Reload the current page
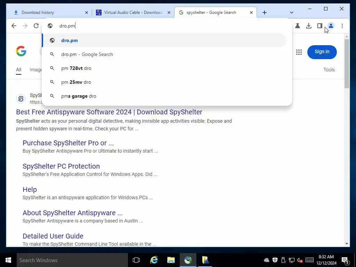This screenshot has height=267, width=356. (36, 26)
